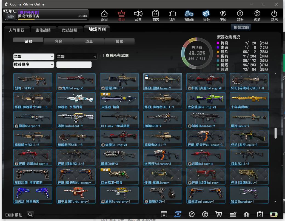The width and height of the screenshot is (285, 221).
Task: Click the 返回 home icon
Action: point(104,16)
